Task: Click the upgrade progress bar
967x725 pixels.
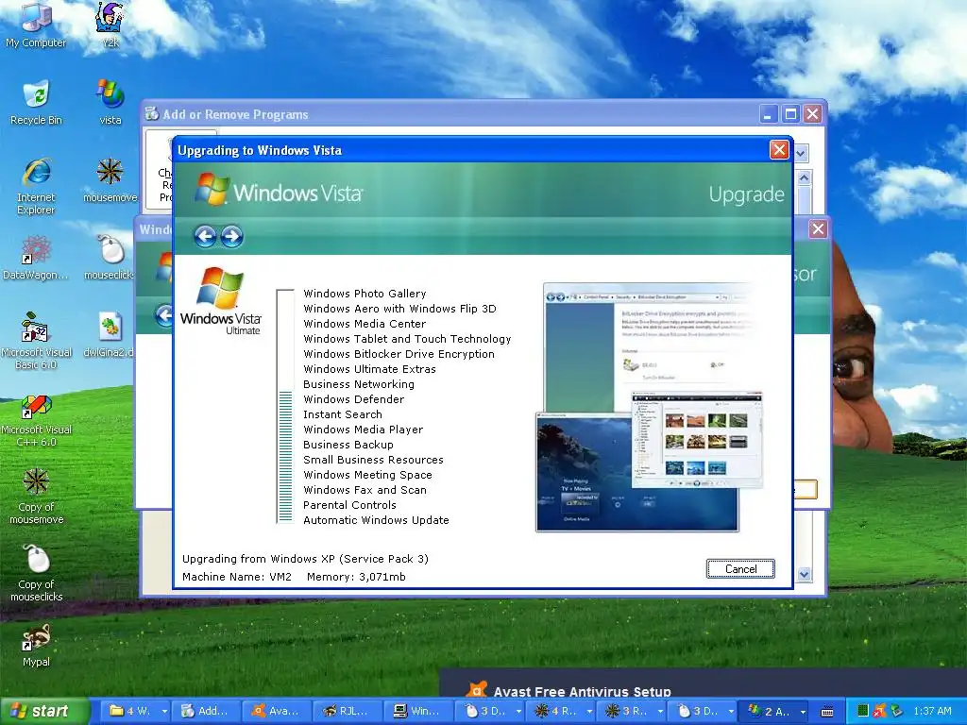Action: [285, 406]
